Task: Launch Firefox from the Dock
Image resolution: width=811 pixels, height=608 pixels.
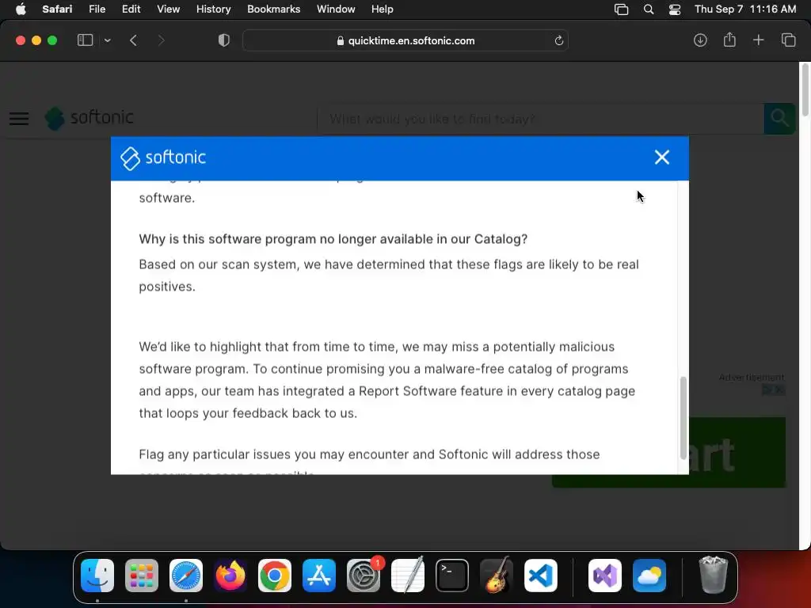Action: pos(230,576)
